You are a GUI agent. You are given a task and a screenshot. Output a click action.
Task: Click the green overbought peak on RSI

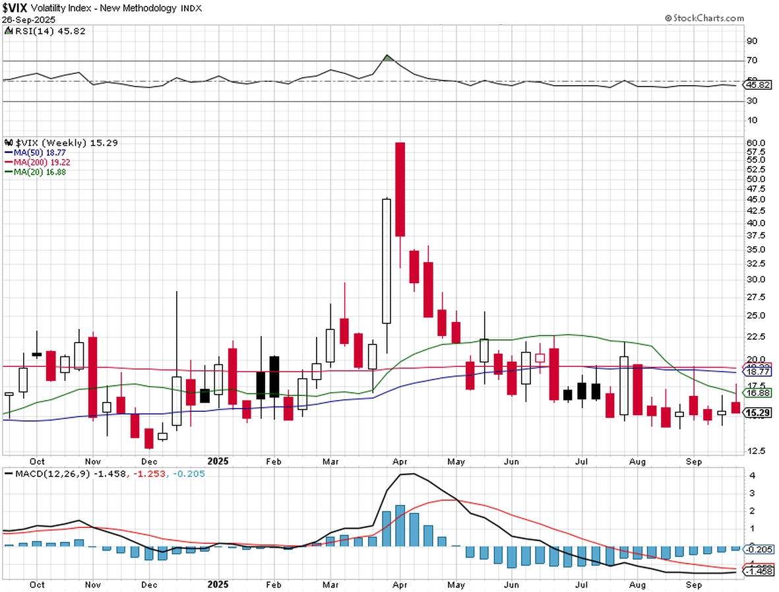(x=387, y=58)
